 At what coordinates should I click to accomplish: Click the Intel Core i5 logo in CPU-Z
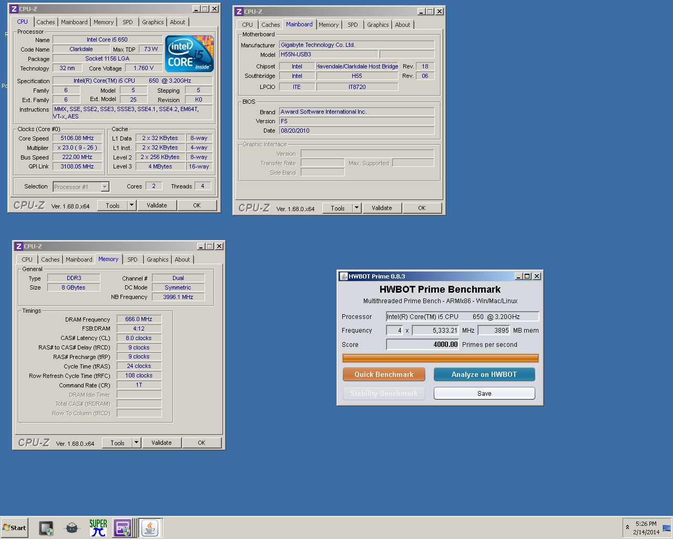(x=189, y=53)
